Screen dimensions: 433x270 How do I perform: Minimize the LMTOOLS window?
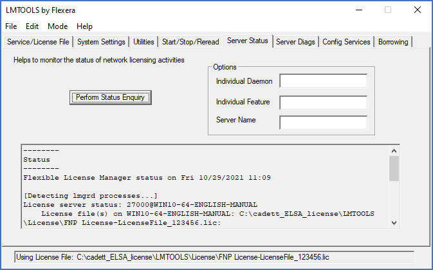click(x=359, y=10)
